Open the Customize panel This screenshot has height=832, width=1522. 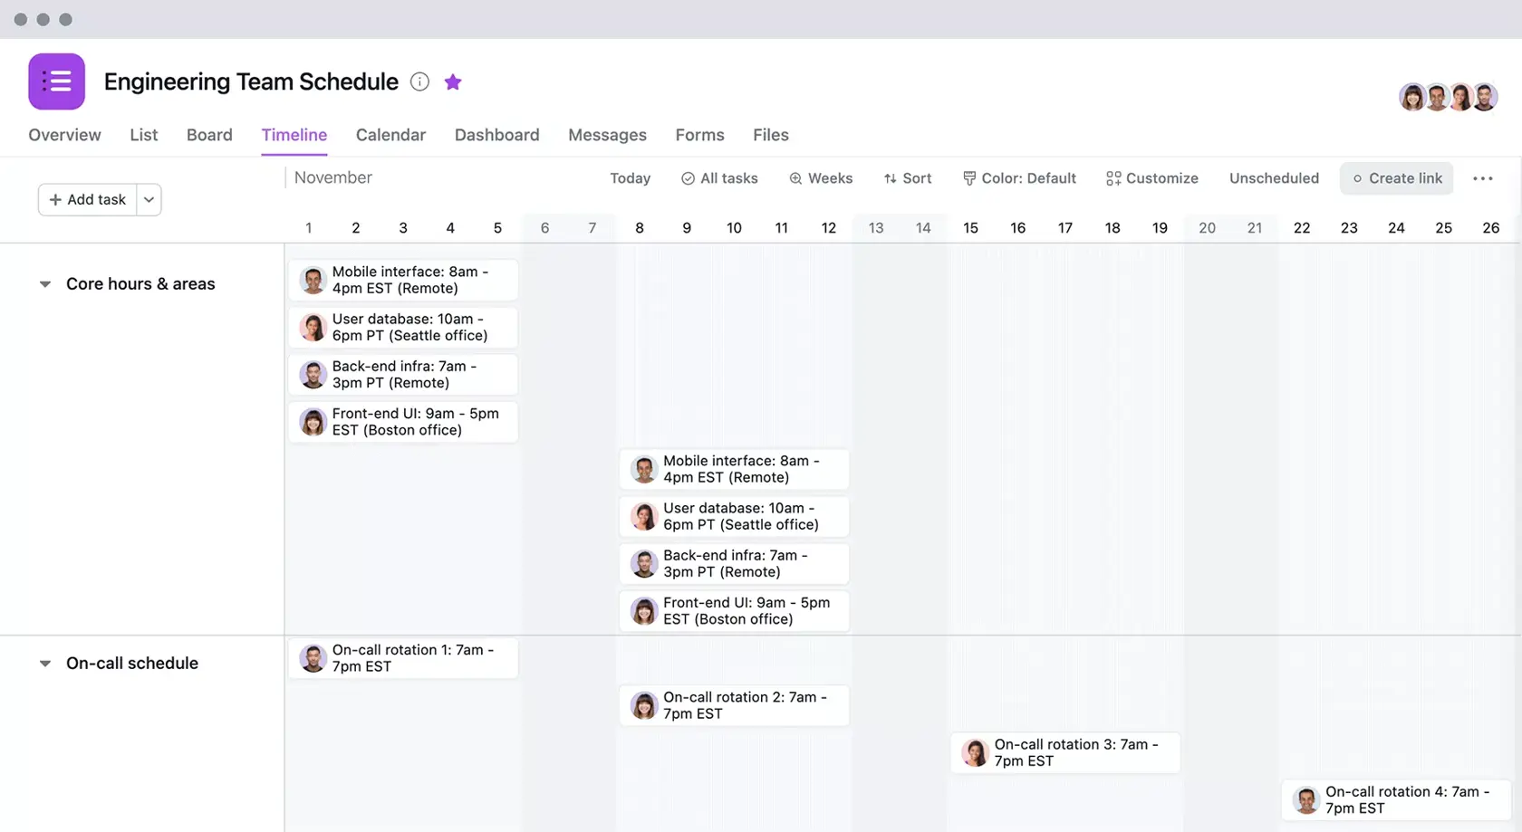1151,178
